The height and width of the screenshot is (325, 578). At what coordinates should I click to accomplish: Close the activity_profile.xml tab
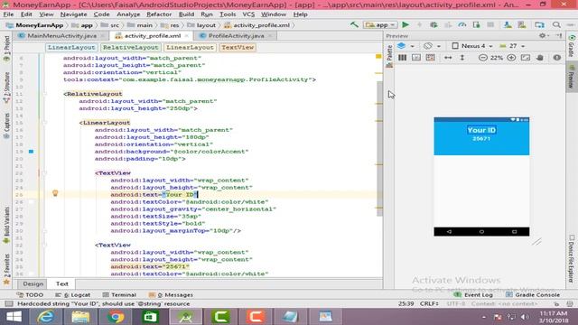coord(187,36)
